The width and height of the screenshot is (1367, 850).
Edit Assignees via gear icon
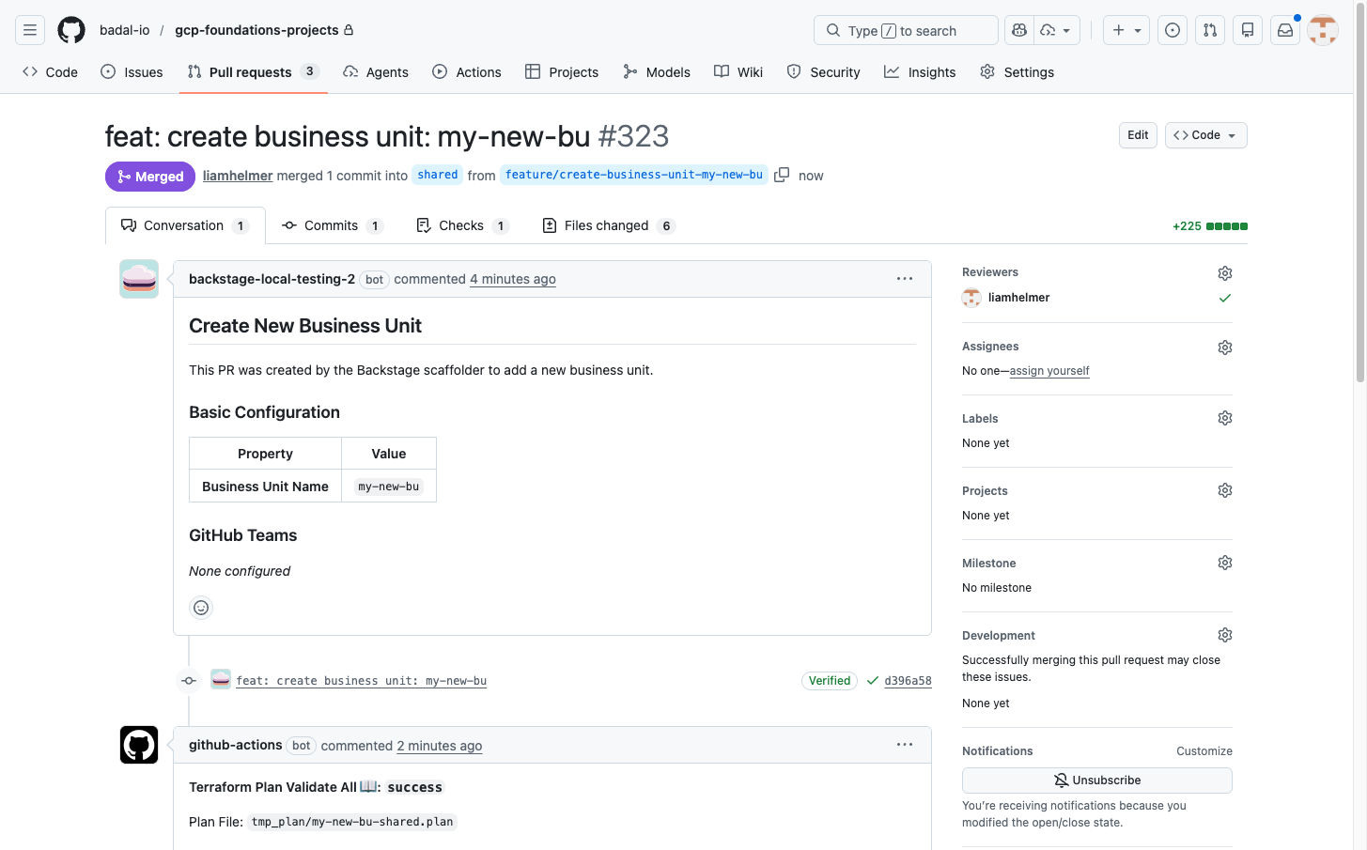coord(1225,348)
